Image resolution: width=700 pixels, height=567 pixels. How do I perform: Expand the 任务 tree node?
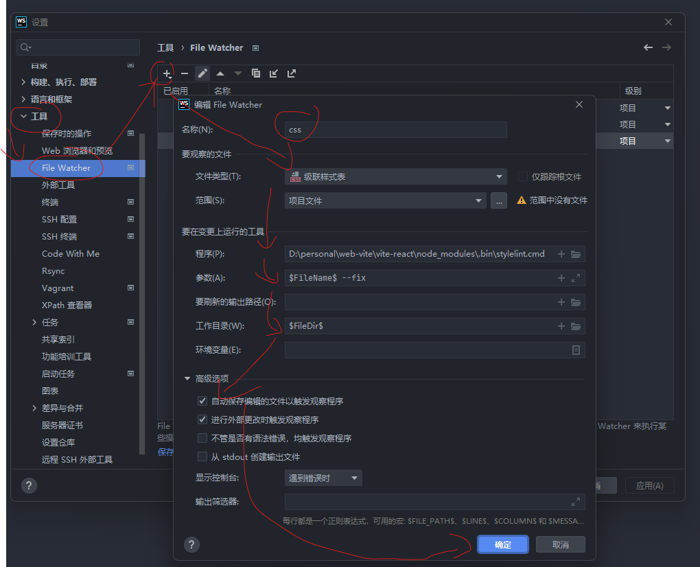pyautogui.click(x=34, y=323)
